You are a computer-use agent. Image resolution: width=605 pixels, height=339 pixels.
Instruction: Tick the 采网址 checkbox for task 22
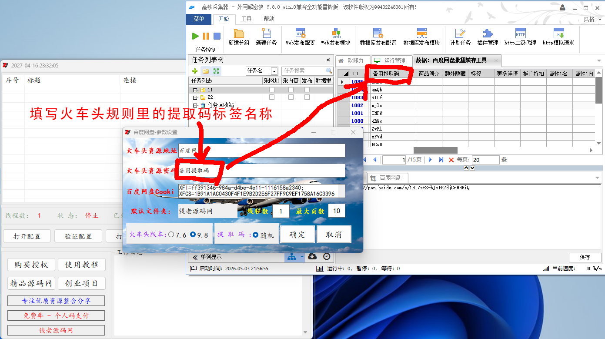click(x=272, y=97)
